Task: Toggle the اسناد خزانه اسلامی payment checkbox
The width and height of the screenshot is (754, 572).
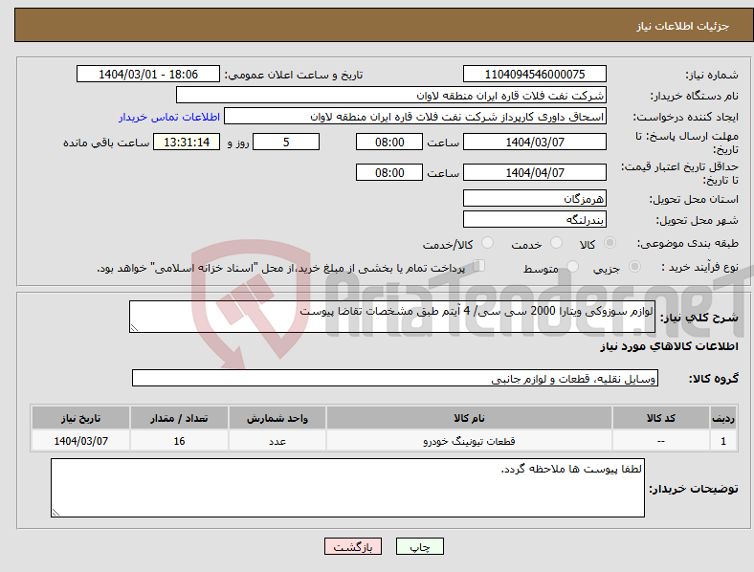Action: [479, 266]
